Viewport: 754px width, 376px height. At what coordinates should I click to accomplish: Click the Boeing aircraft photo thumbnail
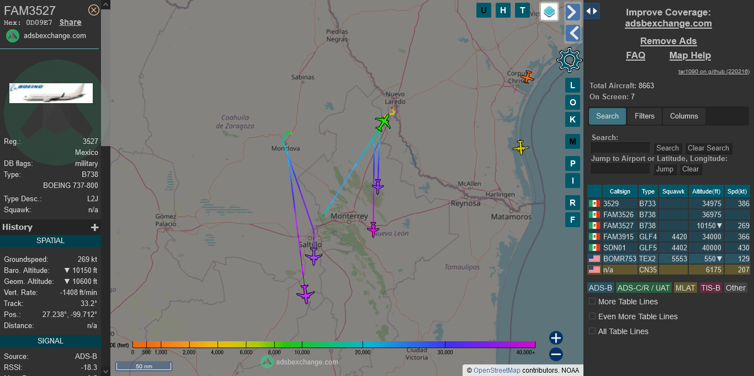click(51, 93)
